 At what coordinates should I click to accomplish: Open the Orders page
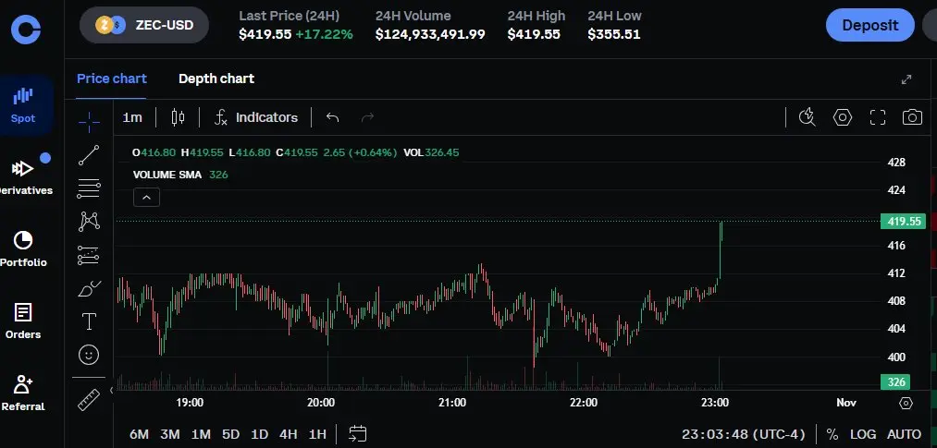point(23,321)
